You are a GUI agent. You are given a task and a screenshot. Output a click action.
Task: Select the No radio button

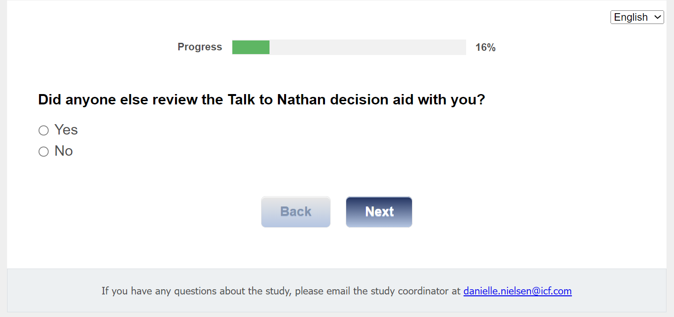click(x=44, y=151)
